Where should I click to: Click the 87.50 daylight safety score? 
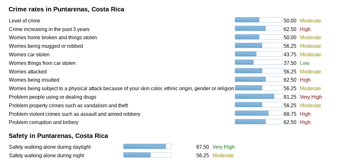tap(202, 147)
